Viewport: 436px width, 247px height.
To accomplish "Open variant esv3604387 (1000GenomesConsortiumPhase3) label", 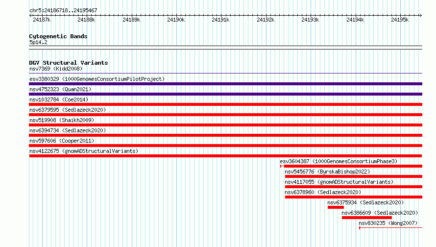I will [x=339, y=161].
